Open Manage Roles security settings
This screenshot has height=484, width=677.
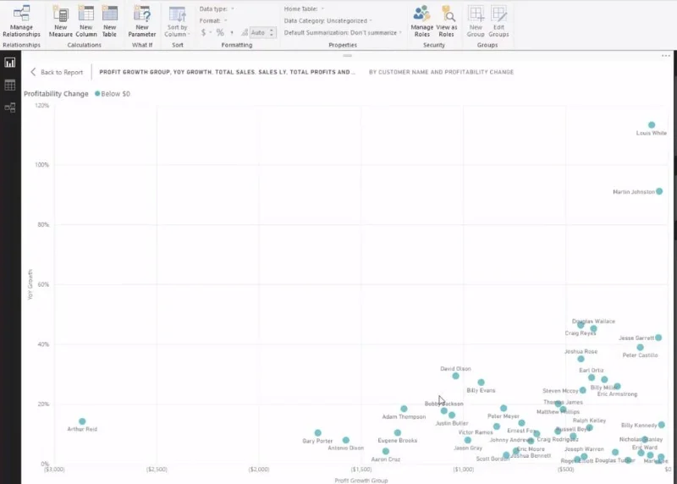tap(421, 21)
